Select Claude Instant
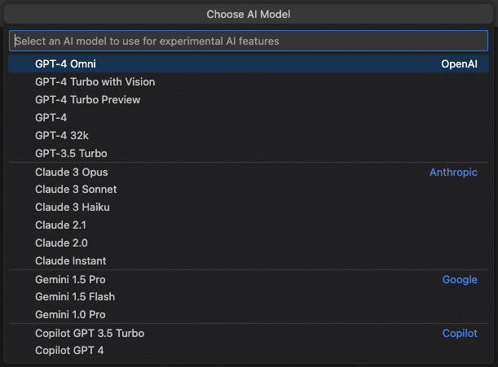 coord(249,260)
